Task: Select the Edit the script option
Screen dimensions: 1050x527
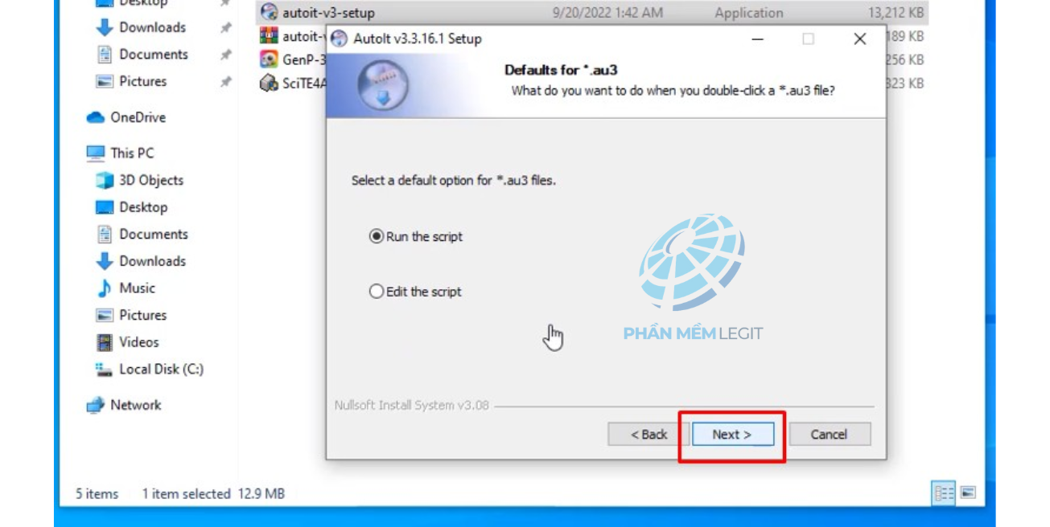Action: pyautogui.click(x=415, y=292)
